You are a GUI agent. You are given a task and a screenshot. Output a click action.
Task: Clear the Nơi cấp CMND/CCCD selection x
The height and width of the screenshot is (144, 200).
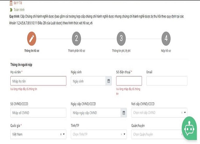tap(182, 113)
